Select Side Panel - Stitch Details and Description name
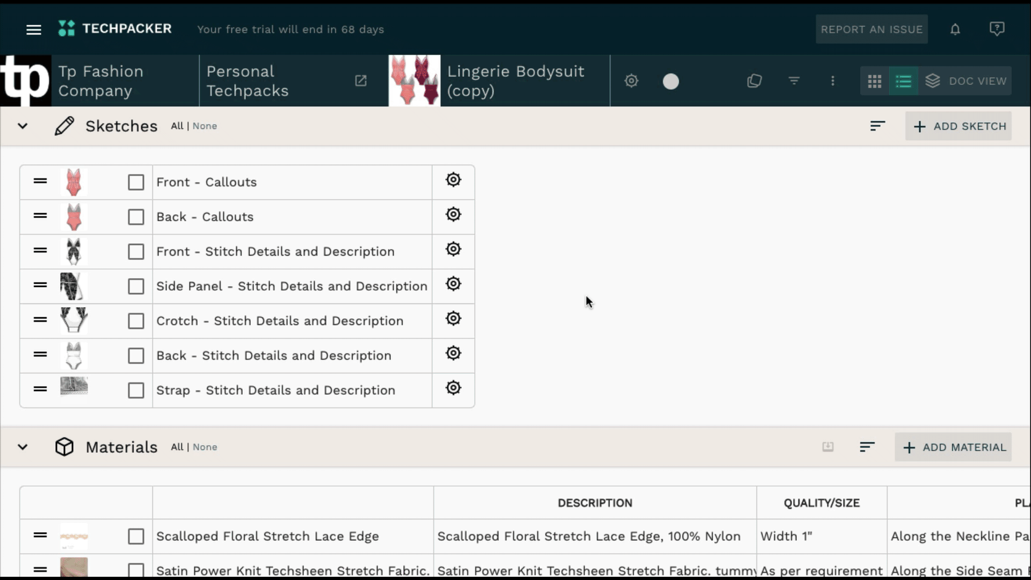 [292, 286]
